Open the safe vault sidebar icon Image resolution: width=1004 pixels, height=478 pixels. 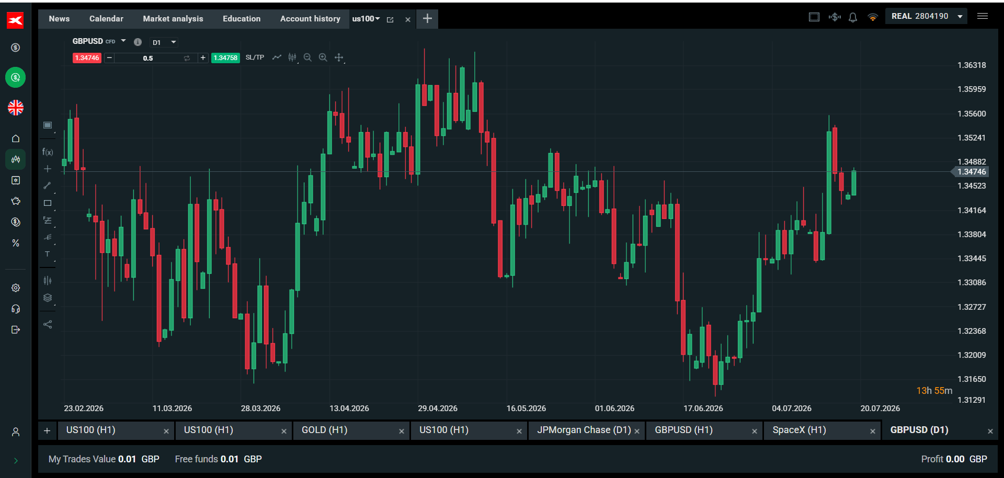pos(16,180)
